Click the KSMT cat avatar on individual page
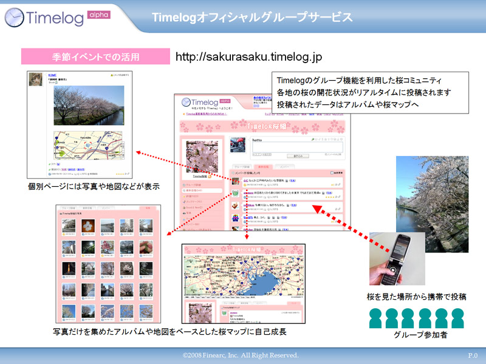Screen dimensions: 486x364 pyautogui.click(x=36, y=79)
